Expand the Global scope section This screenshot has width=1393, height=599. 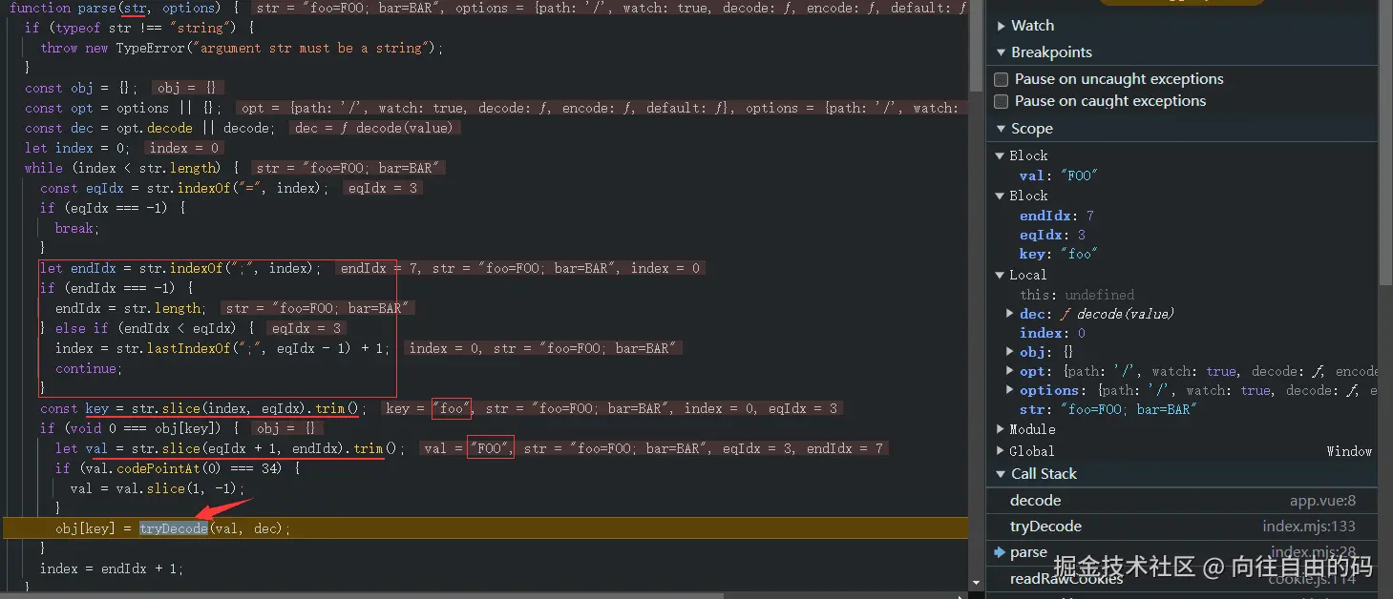coord(1001,450)
